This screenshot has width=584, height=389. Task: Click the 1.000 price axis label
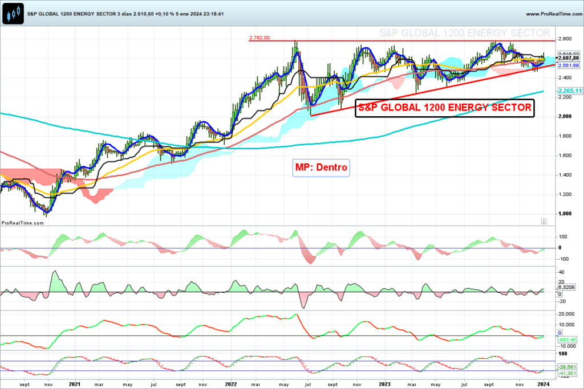click(565, 214)
